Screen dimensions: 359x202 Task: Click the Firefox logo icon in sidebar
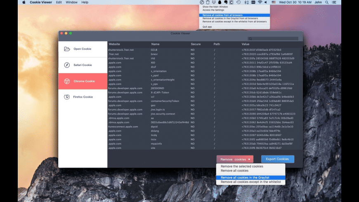click(x=67, y=97)
